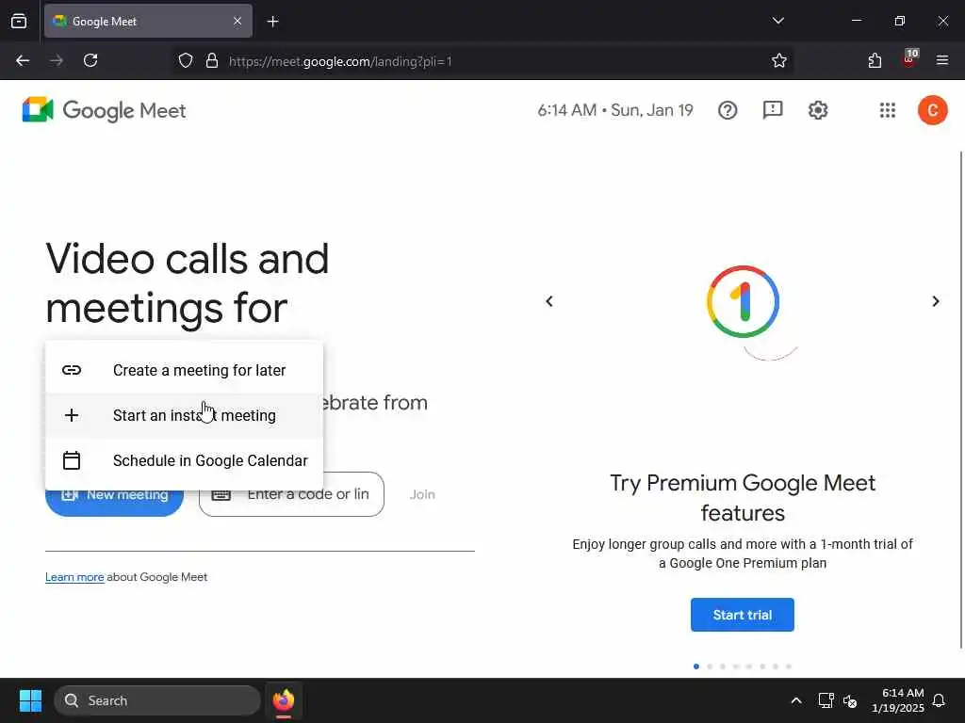
Task: Open the network status tray icon
Action: [826, 700]
